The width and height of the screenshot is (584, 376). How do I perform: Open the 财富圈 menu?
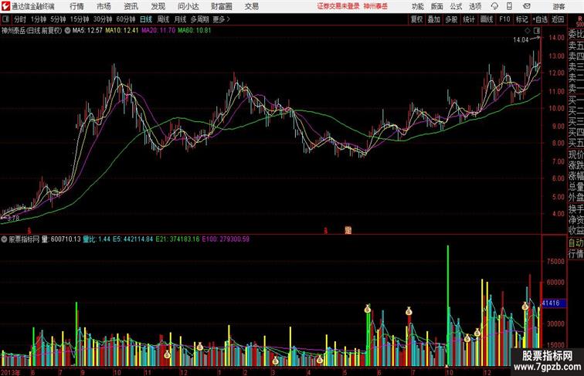pyautogui.click(x=221, y=6)
